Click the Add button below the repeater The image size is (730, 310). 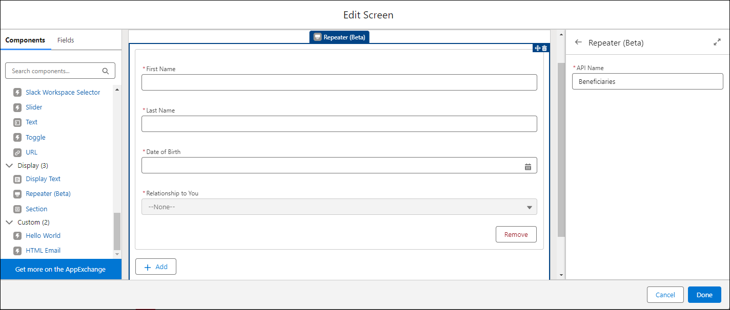(x=155, y=267)
